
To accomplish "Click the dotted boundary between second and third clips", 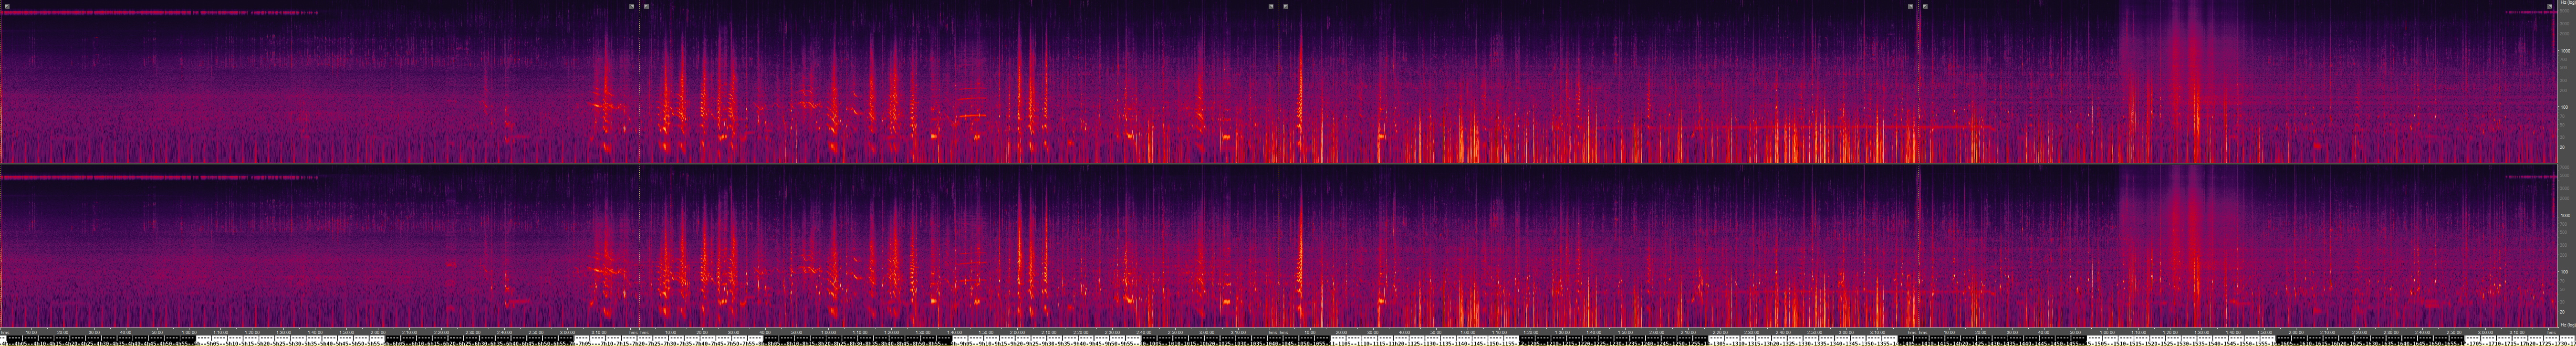I will point(1279,90).
